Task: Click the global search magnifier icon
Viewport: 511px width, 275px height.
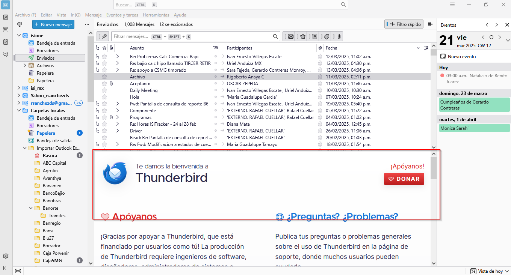Action: [343, 5]
